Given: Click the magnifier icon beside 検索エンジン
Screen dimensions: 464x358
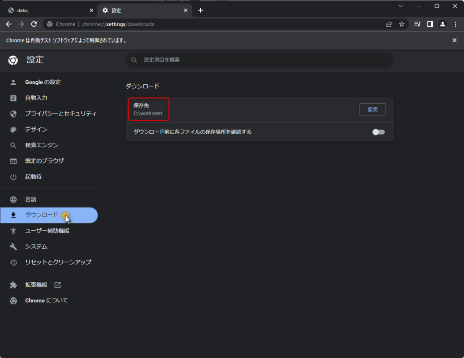Looking at the screenshot, I should tap(13, 145).
